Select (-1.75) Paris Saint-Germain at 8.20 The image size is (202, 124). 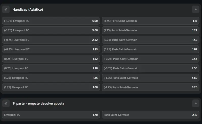(x=150, y=87)
